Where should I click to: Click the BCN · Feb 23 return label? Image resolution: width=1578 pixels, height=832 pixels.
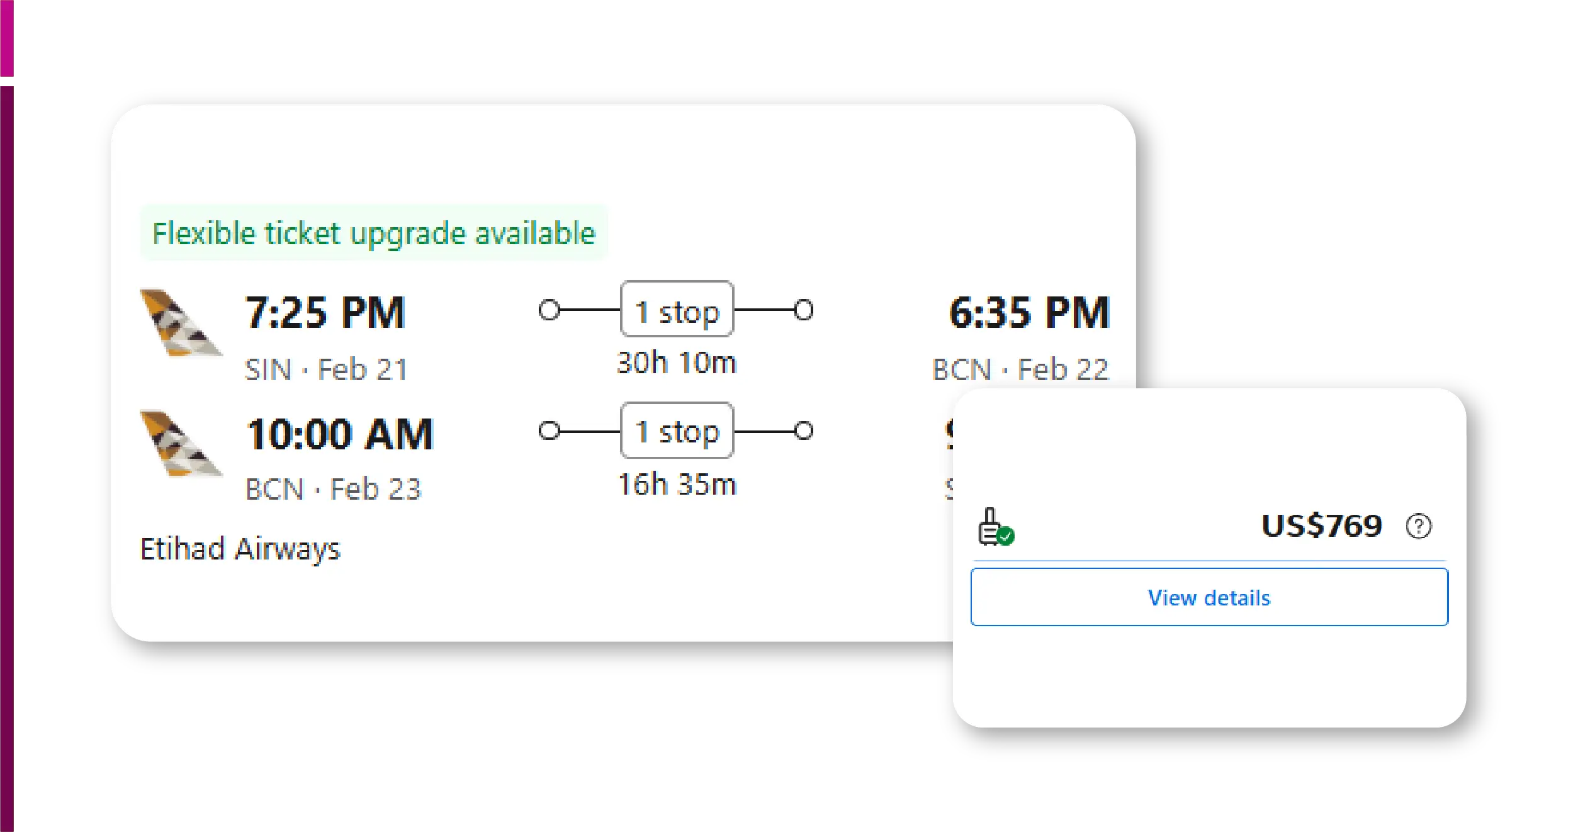click(x=333, y=490)
